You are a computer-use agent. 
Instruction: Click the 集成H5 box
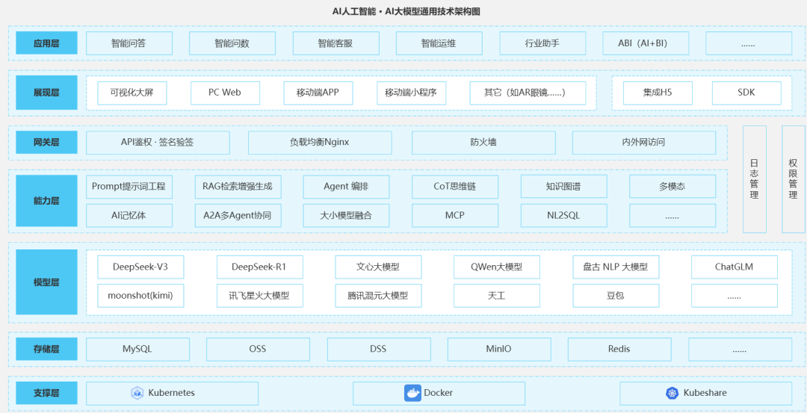click(658, 93)
